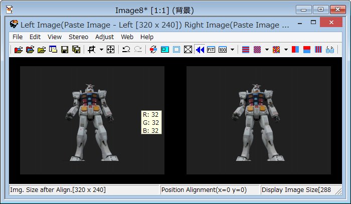Select the vertical interlaced stripes icon
351x204 pixels.
(x=318, y=50)
